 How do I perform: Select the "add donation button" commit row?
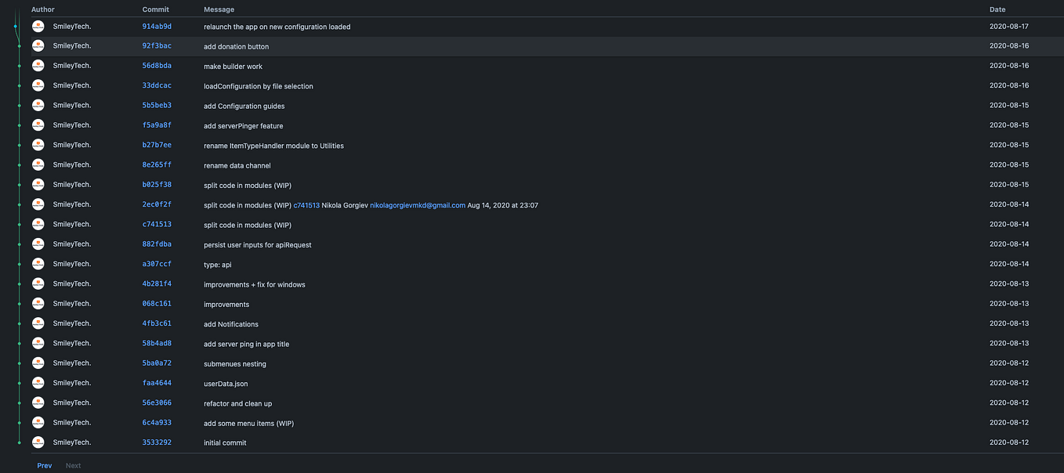[x=548, y=45]
